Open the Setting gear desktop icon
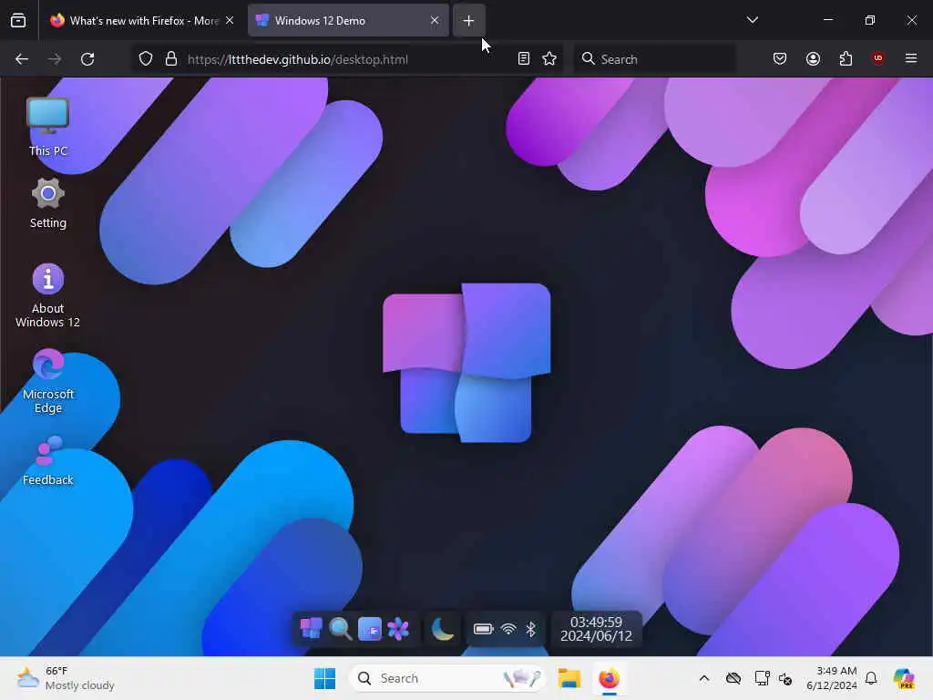 pyautogui.click(x=48, y=203)
